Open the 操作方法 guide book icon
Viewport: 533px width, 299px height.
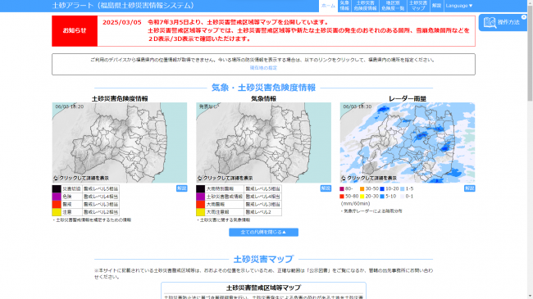click(490, 22)
